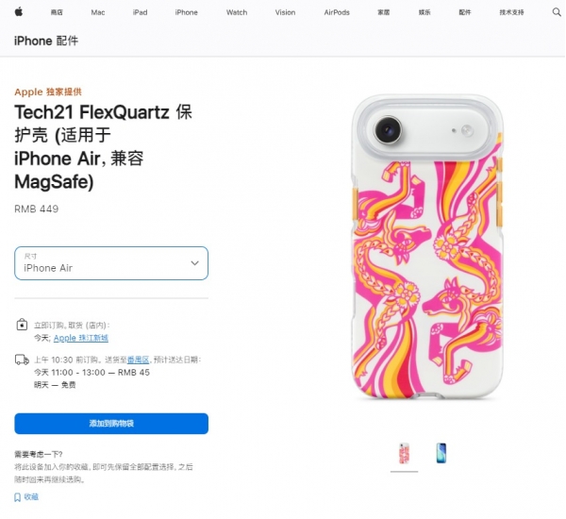Open the Apple 珠江新城 store link

(81, 338)
